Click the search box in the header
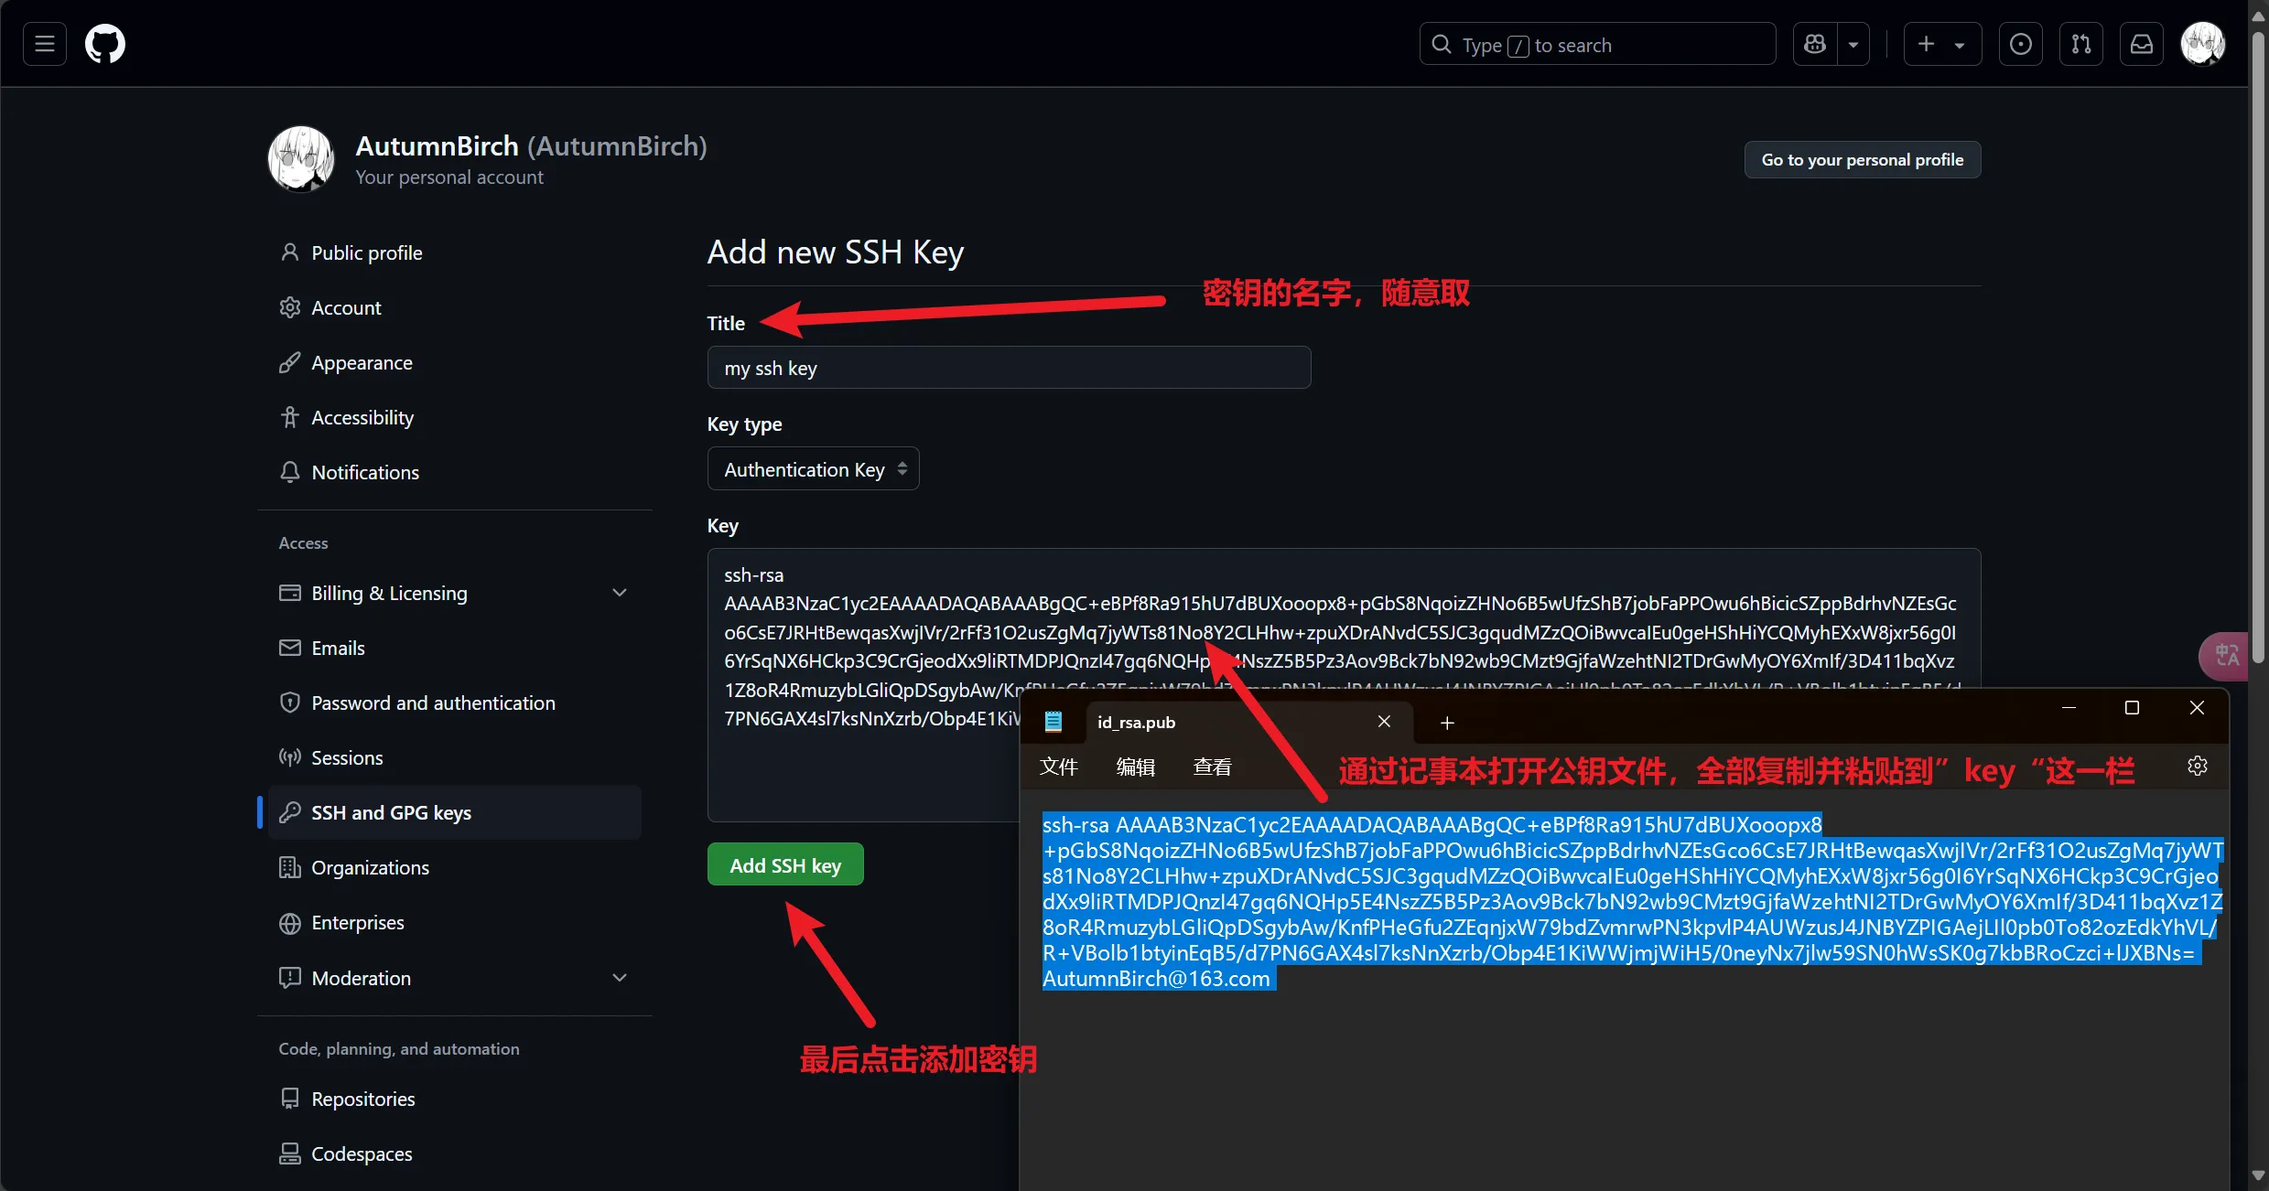This screenshot has height=1191, width=2269. pyautogui.click(x=1597, y=44)
